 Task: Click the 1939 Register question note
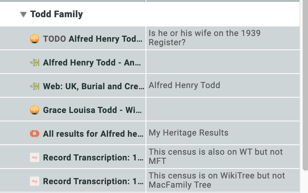204,38
